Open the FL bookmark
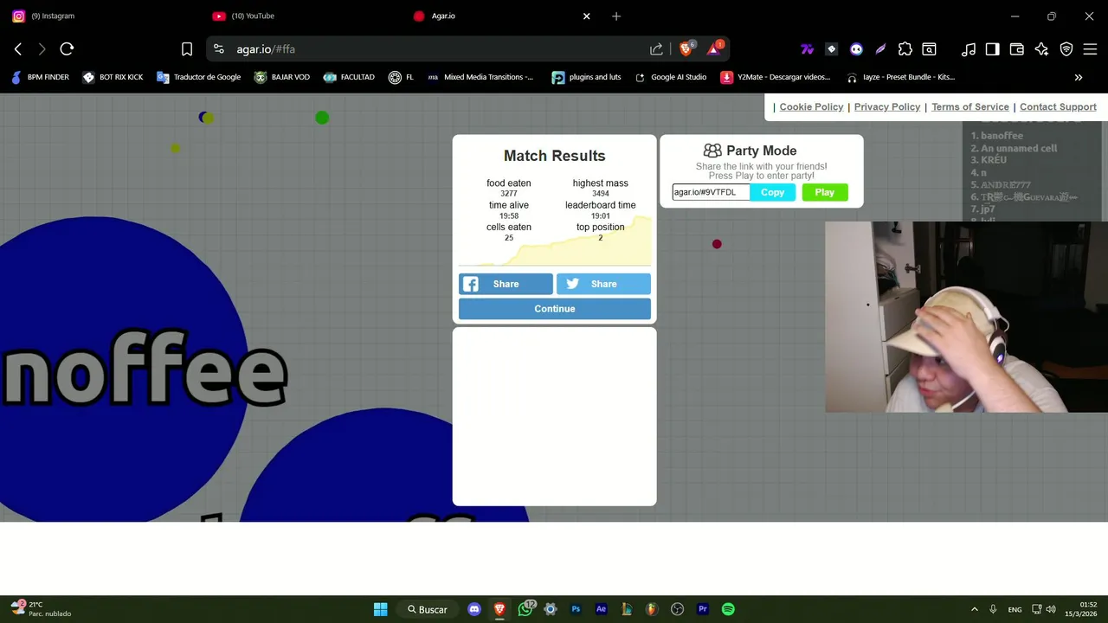1108x623 pixels. coord(401,77)
